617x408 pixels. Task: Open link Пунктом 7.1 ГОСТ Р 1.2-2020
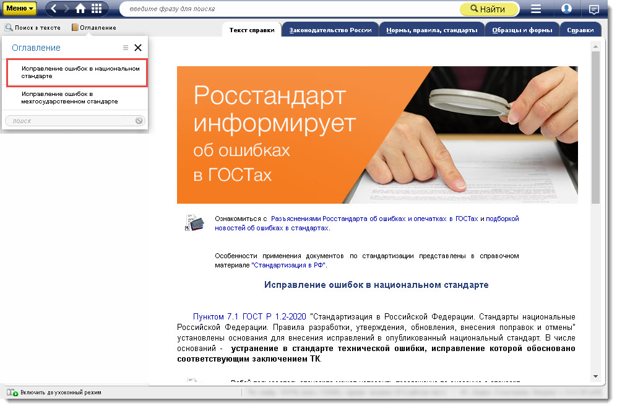pos(249,316)
